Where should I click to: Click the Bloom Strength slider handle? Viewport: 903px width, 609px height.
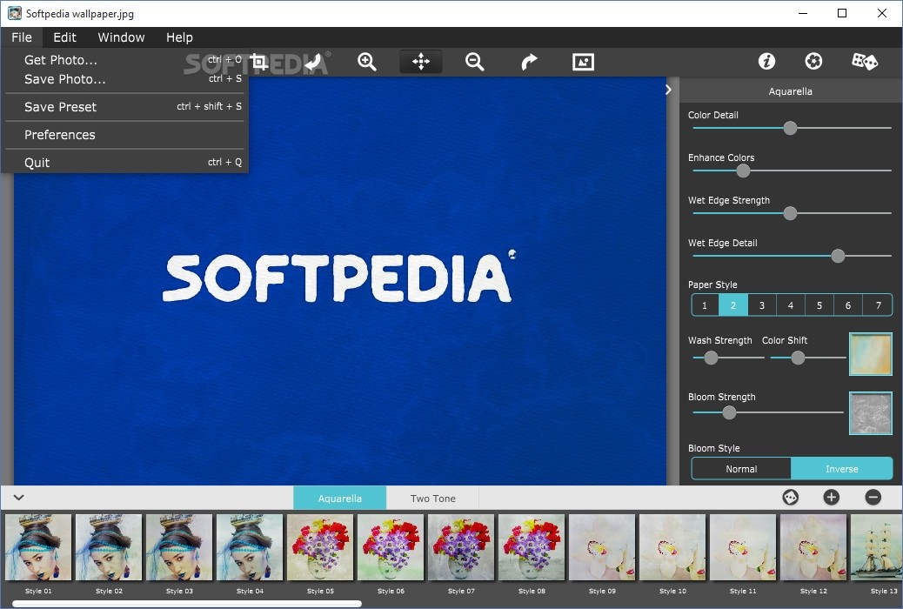click(729, 412)
